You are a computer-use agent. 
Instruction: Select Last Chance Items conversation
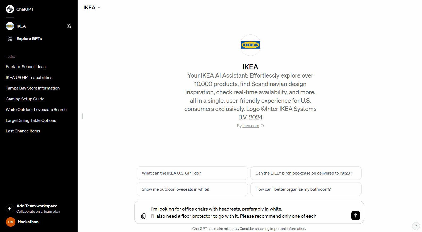pyautogui.click(x=23, y=131)
